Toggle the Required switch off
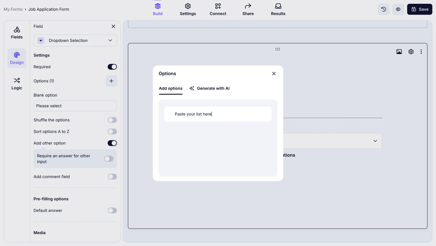This screenshot has width=436, height=246. (x=112, y=67)
